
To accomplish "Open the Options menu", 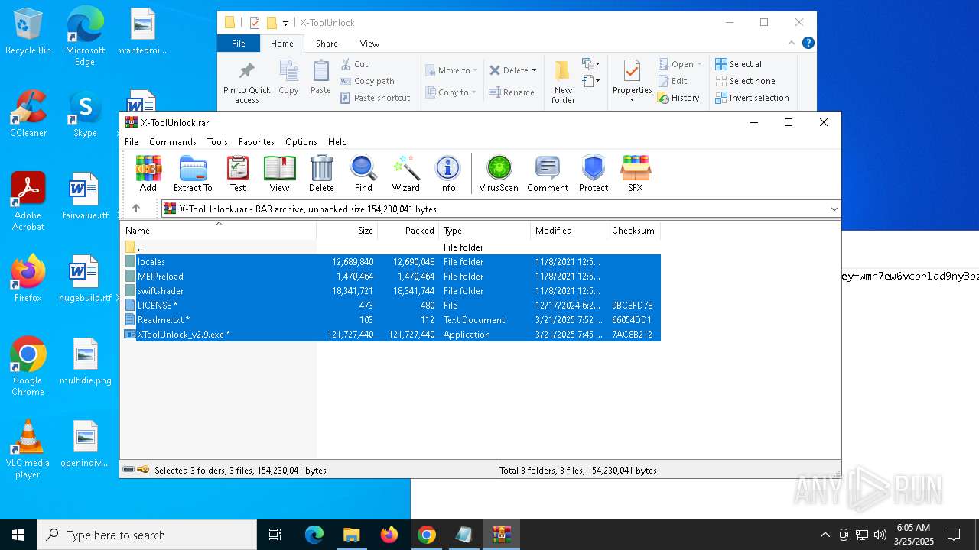I will point(301,142).
